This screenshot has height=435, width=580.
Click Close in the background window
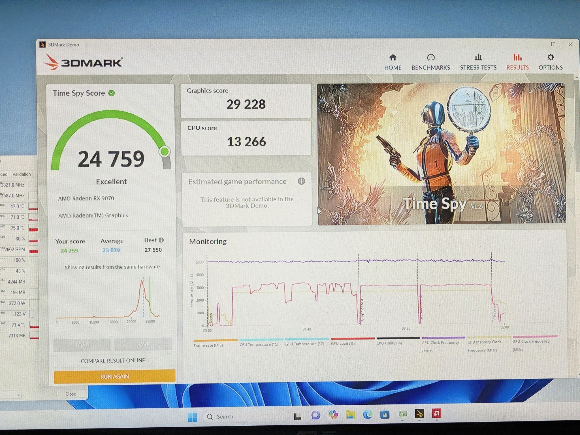tap(71, 394)
